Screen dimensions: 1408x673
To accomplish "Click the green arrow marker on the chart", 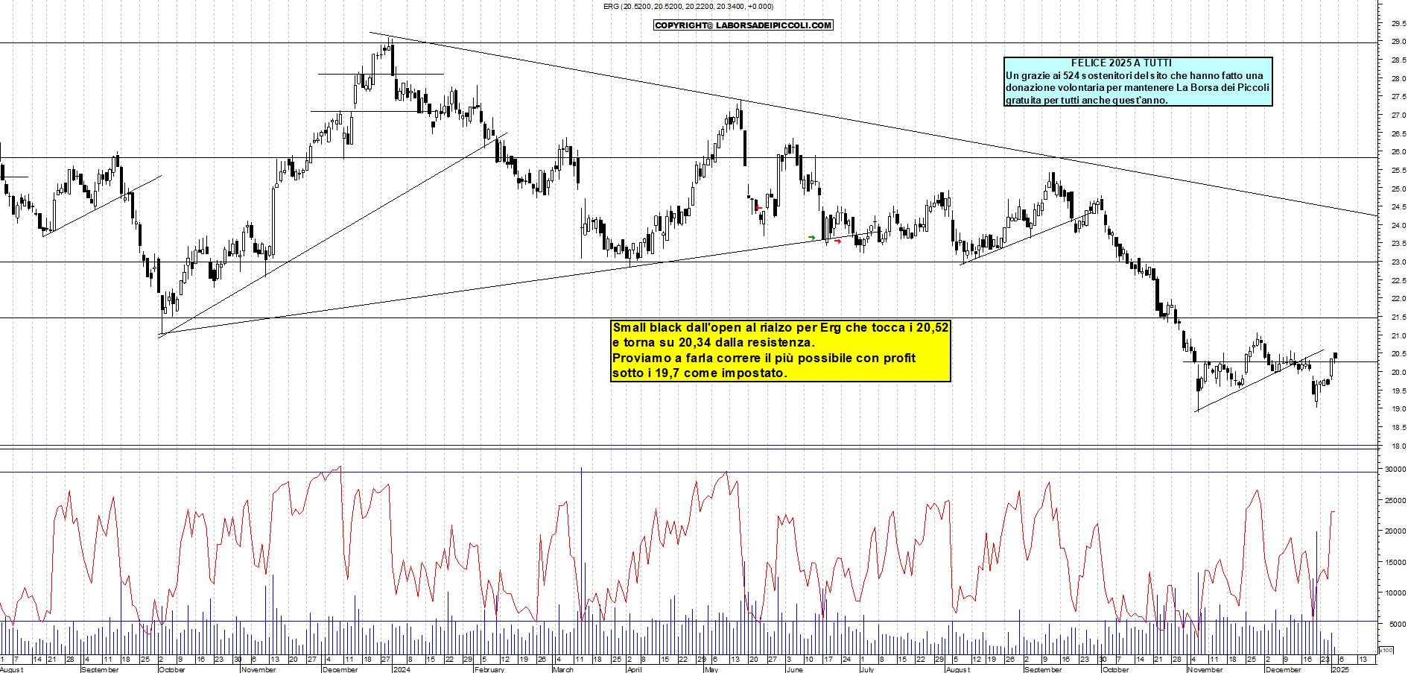I will 811,238.
